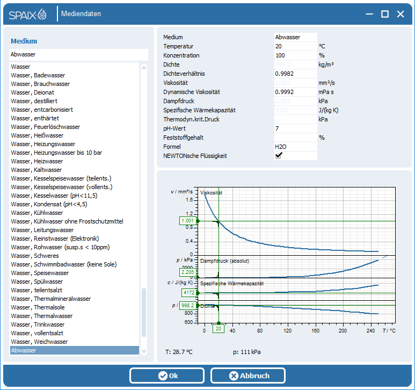Select Wasser, Heizungswasser entry

[x=75, y=144]
